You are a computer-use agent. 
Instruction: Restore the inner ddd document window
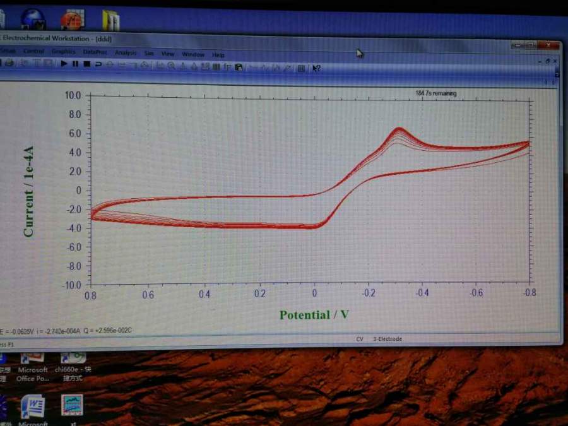547,61
